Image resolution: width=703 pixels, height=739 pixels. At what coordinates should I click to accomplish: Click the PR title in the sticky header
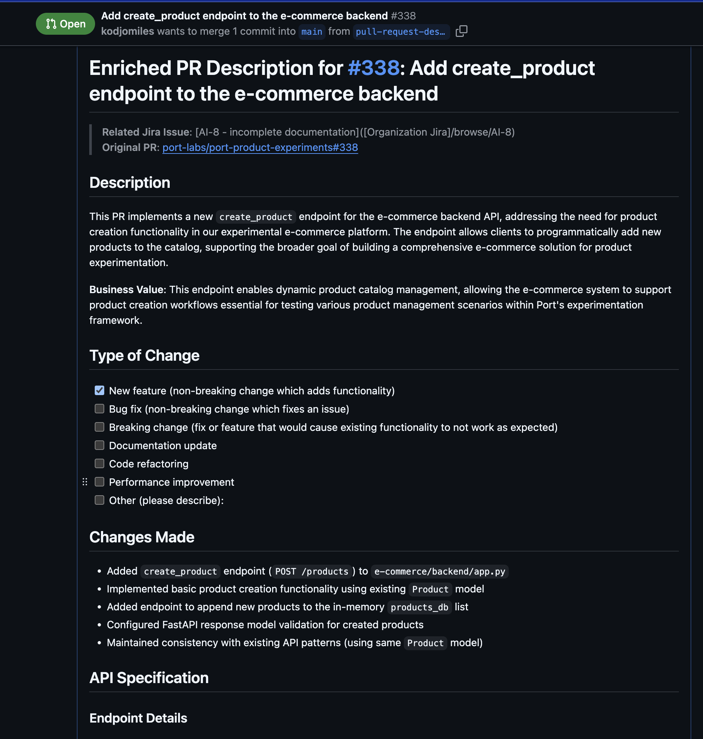(244, 16)
